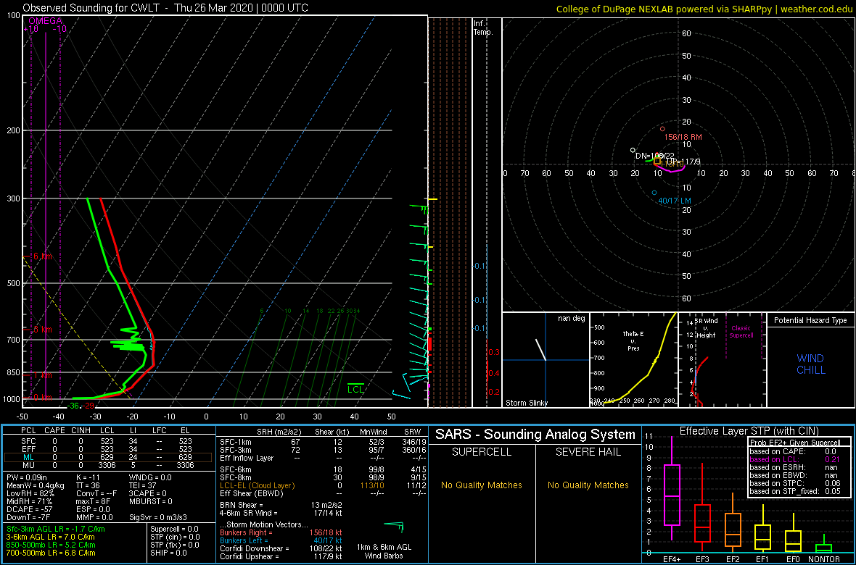This screenshot has width=856, height=565.
Task: Click the CINH column header
Action: tap(81, 431)
